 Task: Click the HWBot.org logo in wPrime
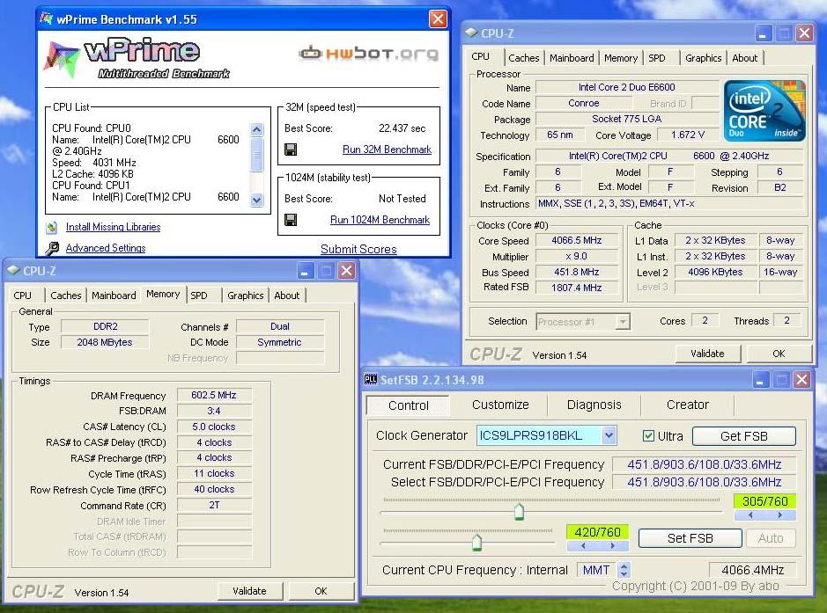(369, 53)
